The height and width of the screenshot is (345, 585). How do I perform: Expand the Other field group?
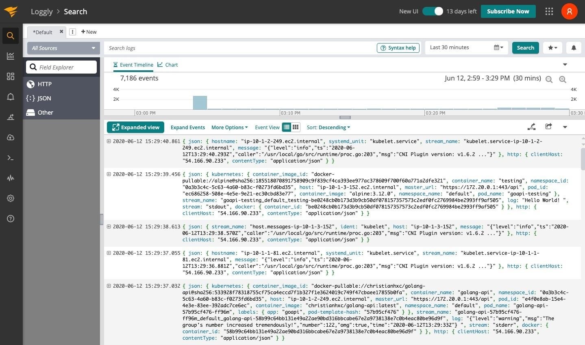click(45, 113)
